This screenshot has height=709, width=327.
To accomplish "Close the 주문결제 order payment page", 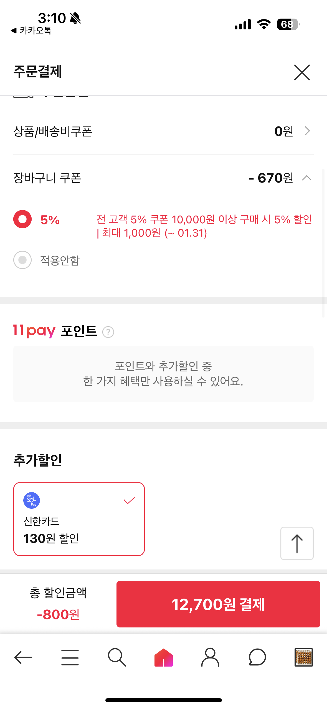I will click(x=302, y=72).
